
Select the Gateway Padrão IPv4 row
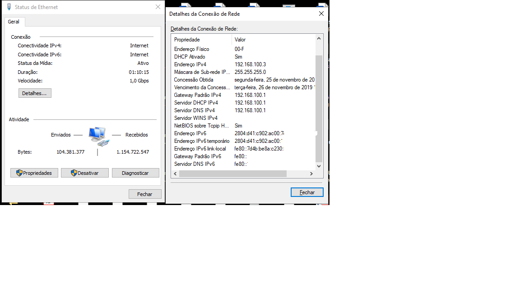point(243,95)
